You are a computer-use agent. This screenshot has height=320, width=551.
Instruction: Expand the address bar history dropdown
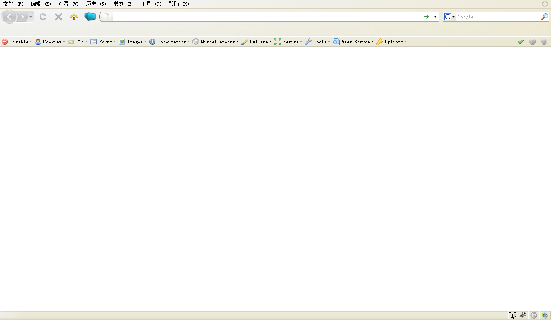pos(435,17)
